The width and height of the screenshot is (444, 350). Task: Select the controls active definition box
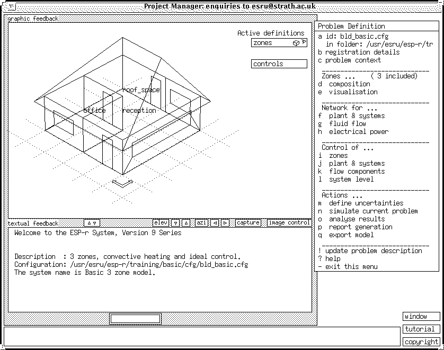(279, 64)
